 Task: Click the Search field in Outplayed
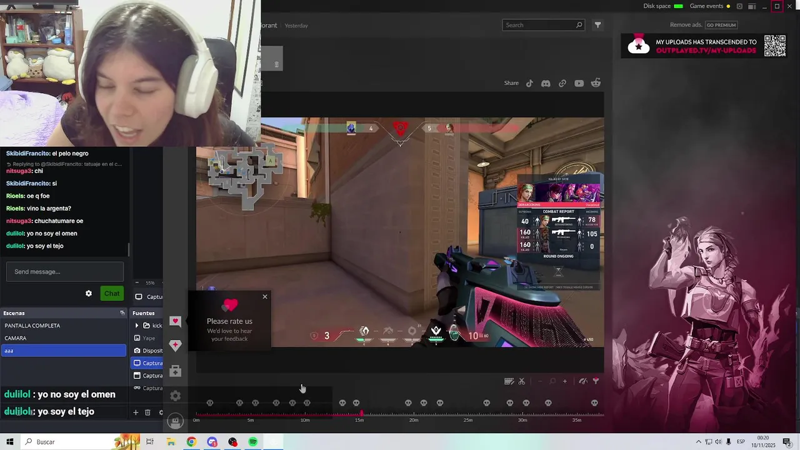(x=543, y=25)
